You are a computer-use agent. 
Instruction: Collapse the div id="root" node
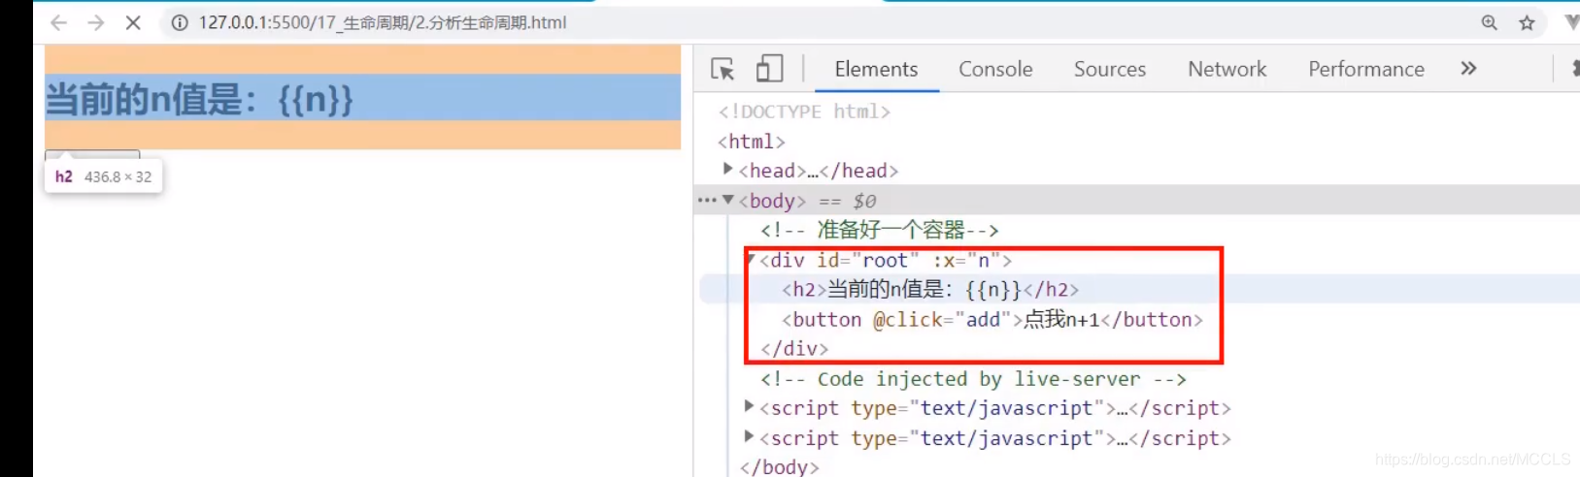tap(751, 258)
